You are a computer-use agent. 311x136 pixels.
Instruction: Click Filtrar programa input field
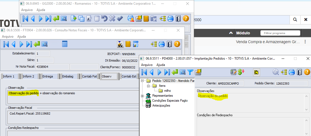coord(280,33)
